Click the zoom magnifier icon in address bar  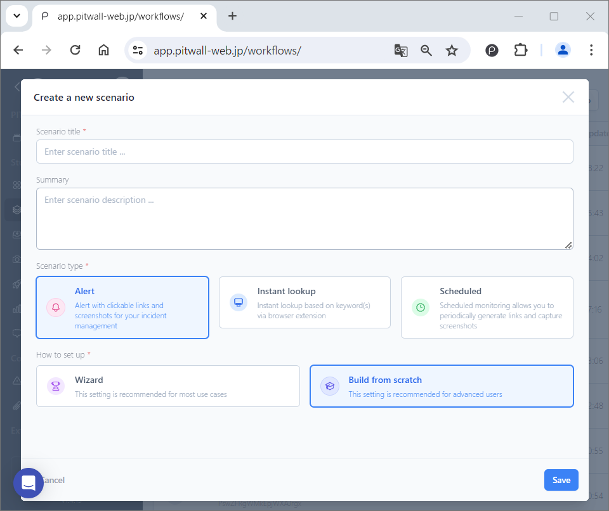pyautogui.click(x=426, y=51)
